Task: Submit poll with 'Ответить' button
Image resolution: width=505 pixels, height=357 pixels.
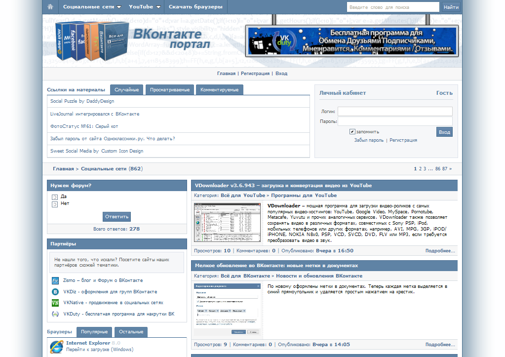Action: 117,217
